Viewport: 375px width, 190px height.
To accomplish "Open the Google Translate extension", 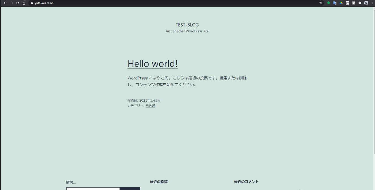I will pos(335,3).
